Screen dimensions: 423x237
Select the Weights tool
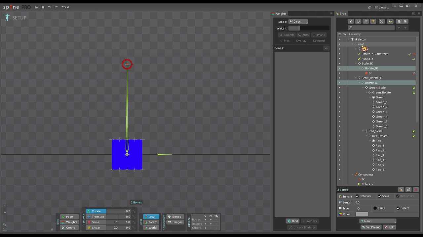[69, 222]
